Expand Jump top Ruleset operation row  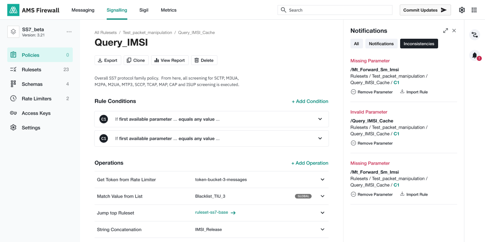[x=323, y=213]
